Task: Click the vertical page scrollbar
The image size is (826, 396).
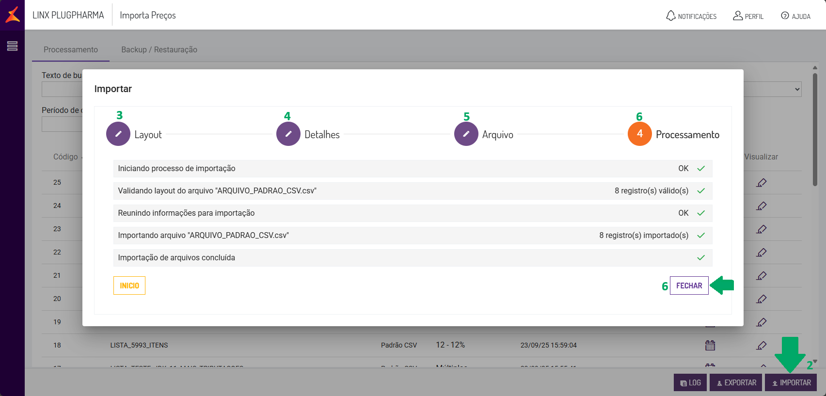Action: tap(815, 129)
